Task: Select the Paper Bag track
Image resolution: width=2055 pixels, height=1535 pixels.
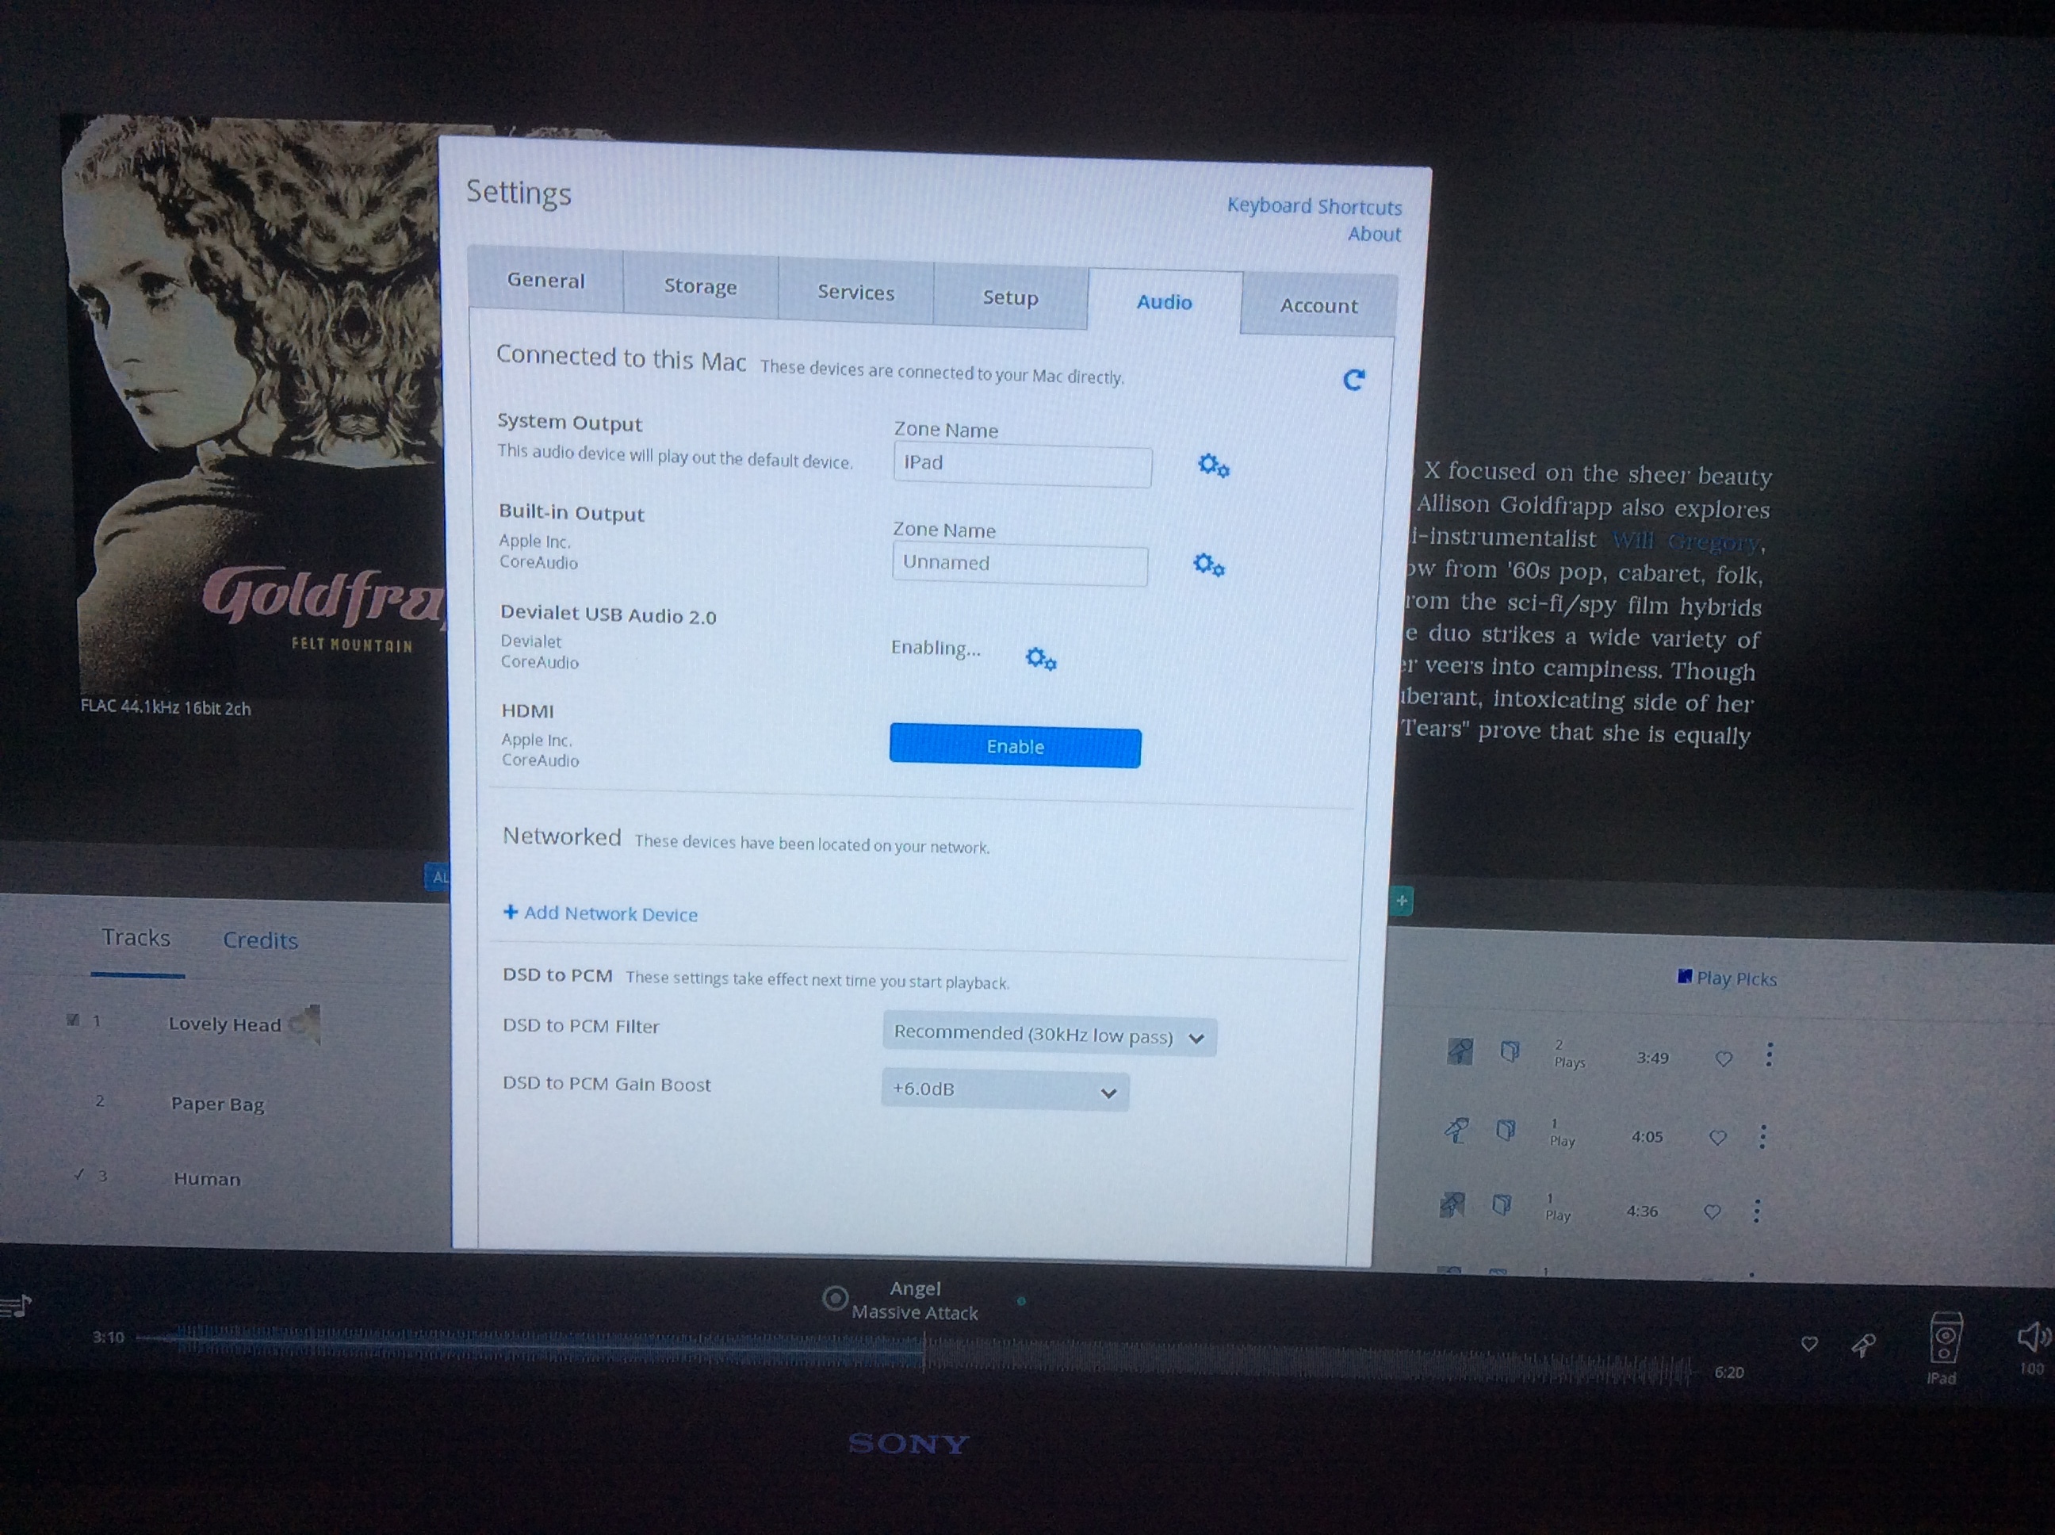Action: click(x=217, y=1104)
